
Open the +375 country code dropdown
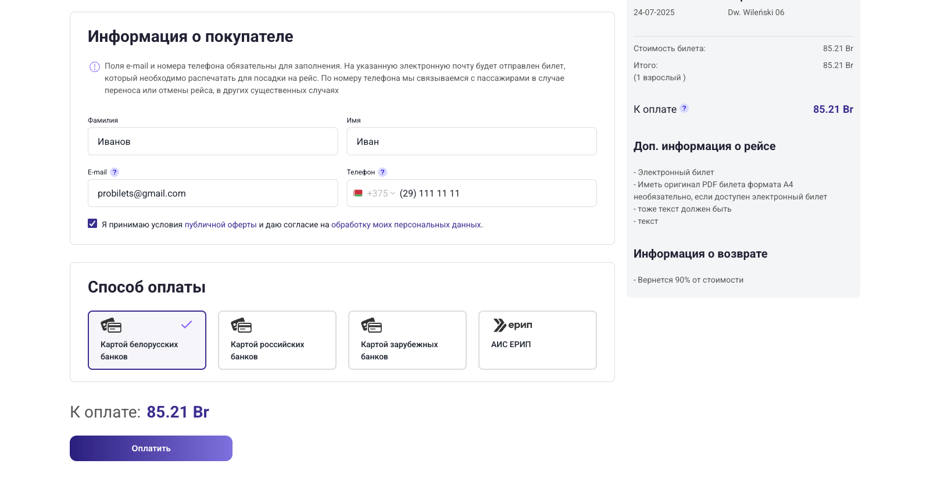tap(381, 193)
